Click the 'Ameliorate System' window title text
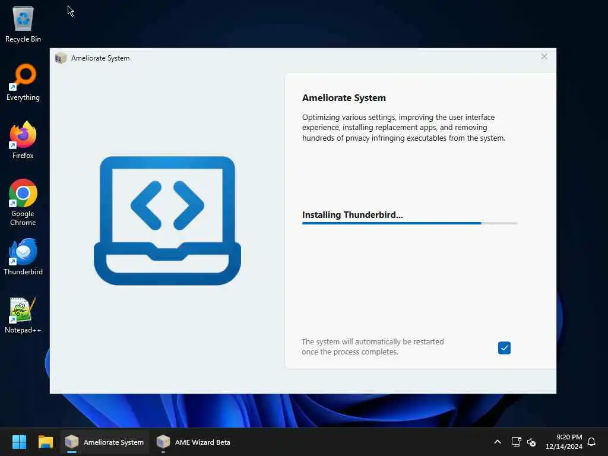 [x=100, y=58]
